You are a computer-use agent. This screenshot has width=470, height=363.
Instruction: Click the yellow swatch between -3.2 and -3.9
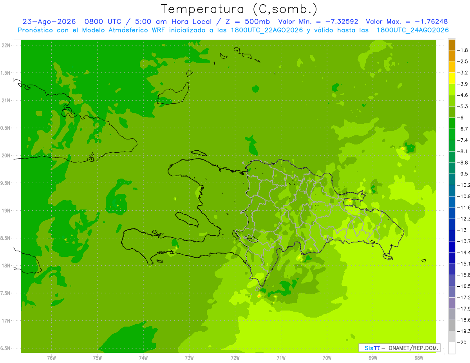click(x=452, y=78)
